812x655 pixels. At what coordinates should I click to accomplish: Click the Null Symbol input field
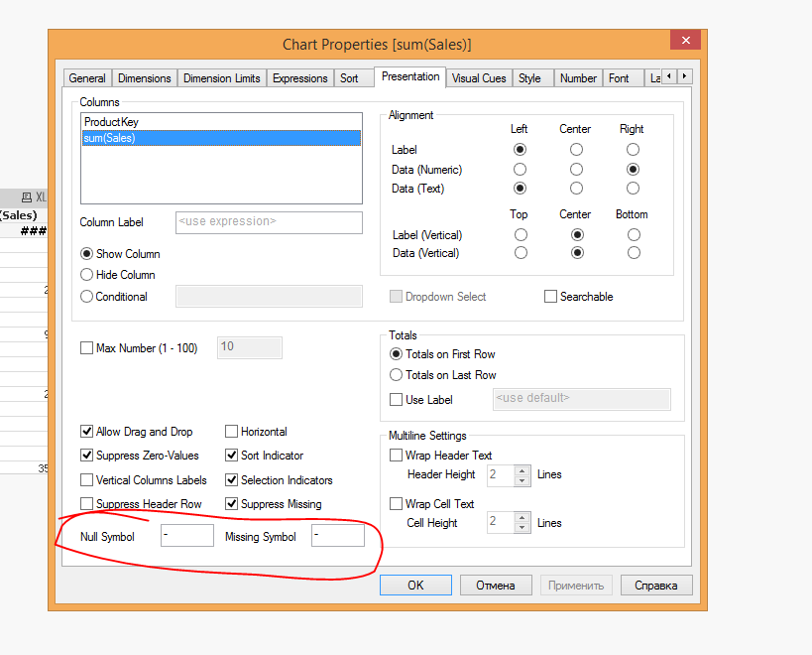click(187, 535)
